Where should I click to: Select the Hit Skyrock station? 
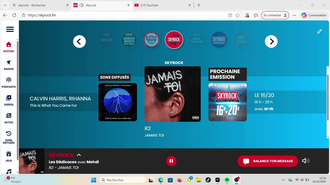pyautogui.click(x=241, y=40)
